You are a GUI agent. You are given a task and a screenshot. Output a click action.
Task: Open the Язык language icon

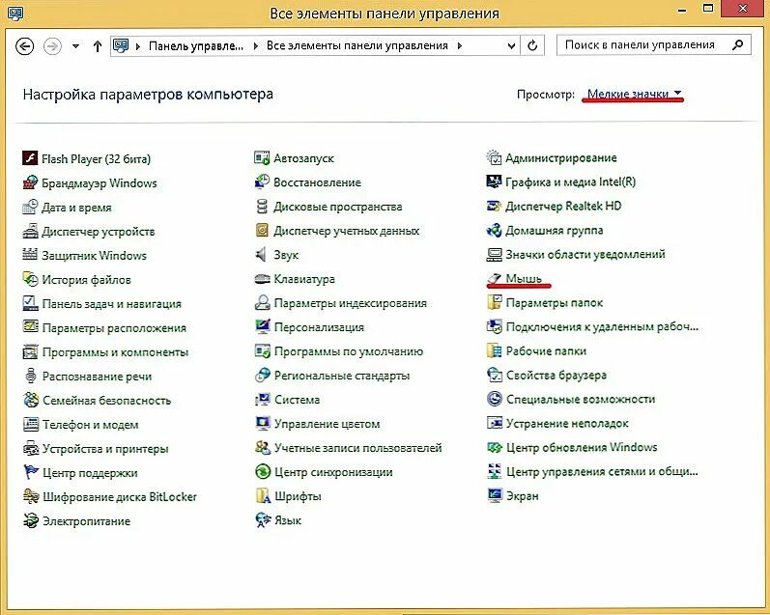tap(262, 520)
